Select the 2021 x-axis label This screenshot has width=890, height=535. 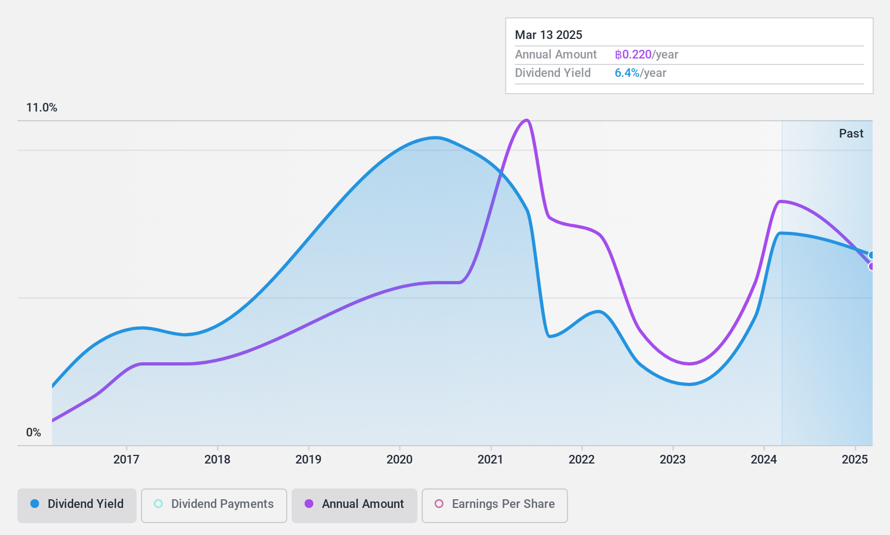[x=491, y=460]
